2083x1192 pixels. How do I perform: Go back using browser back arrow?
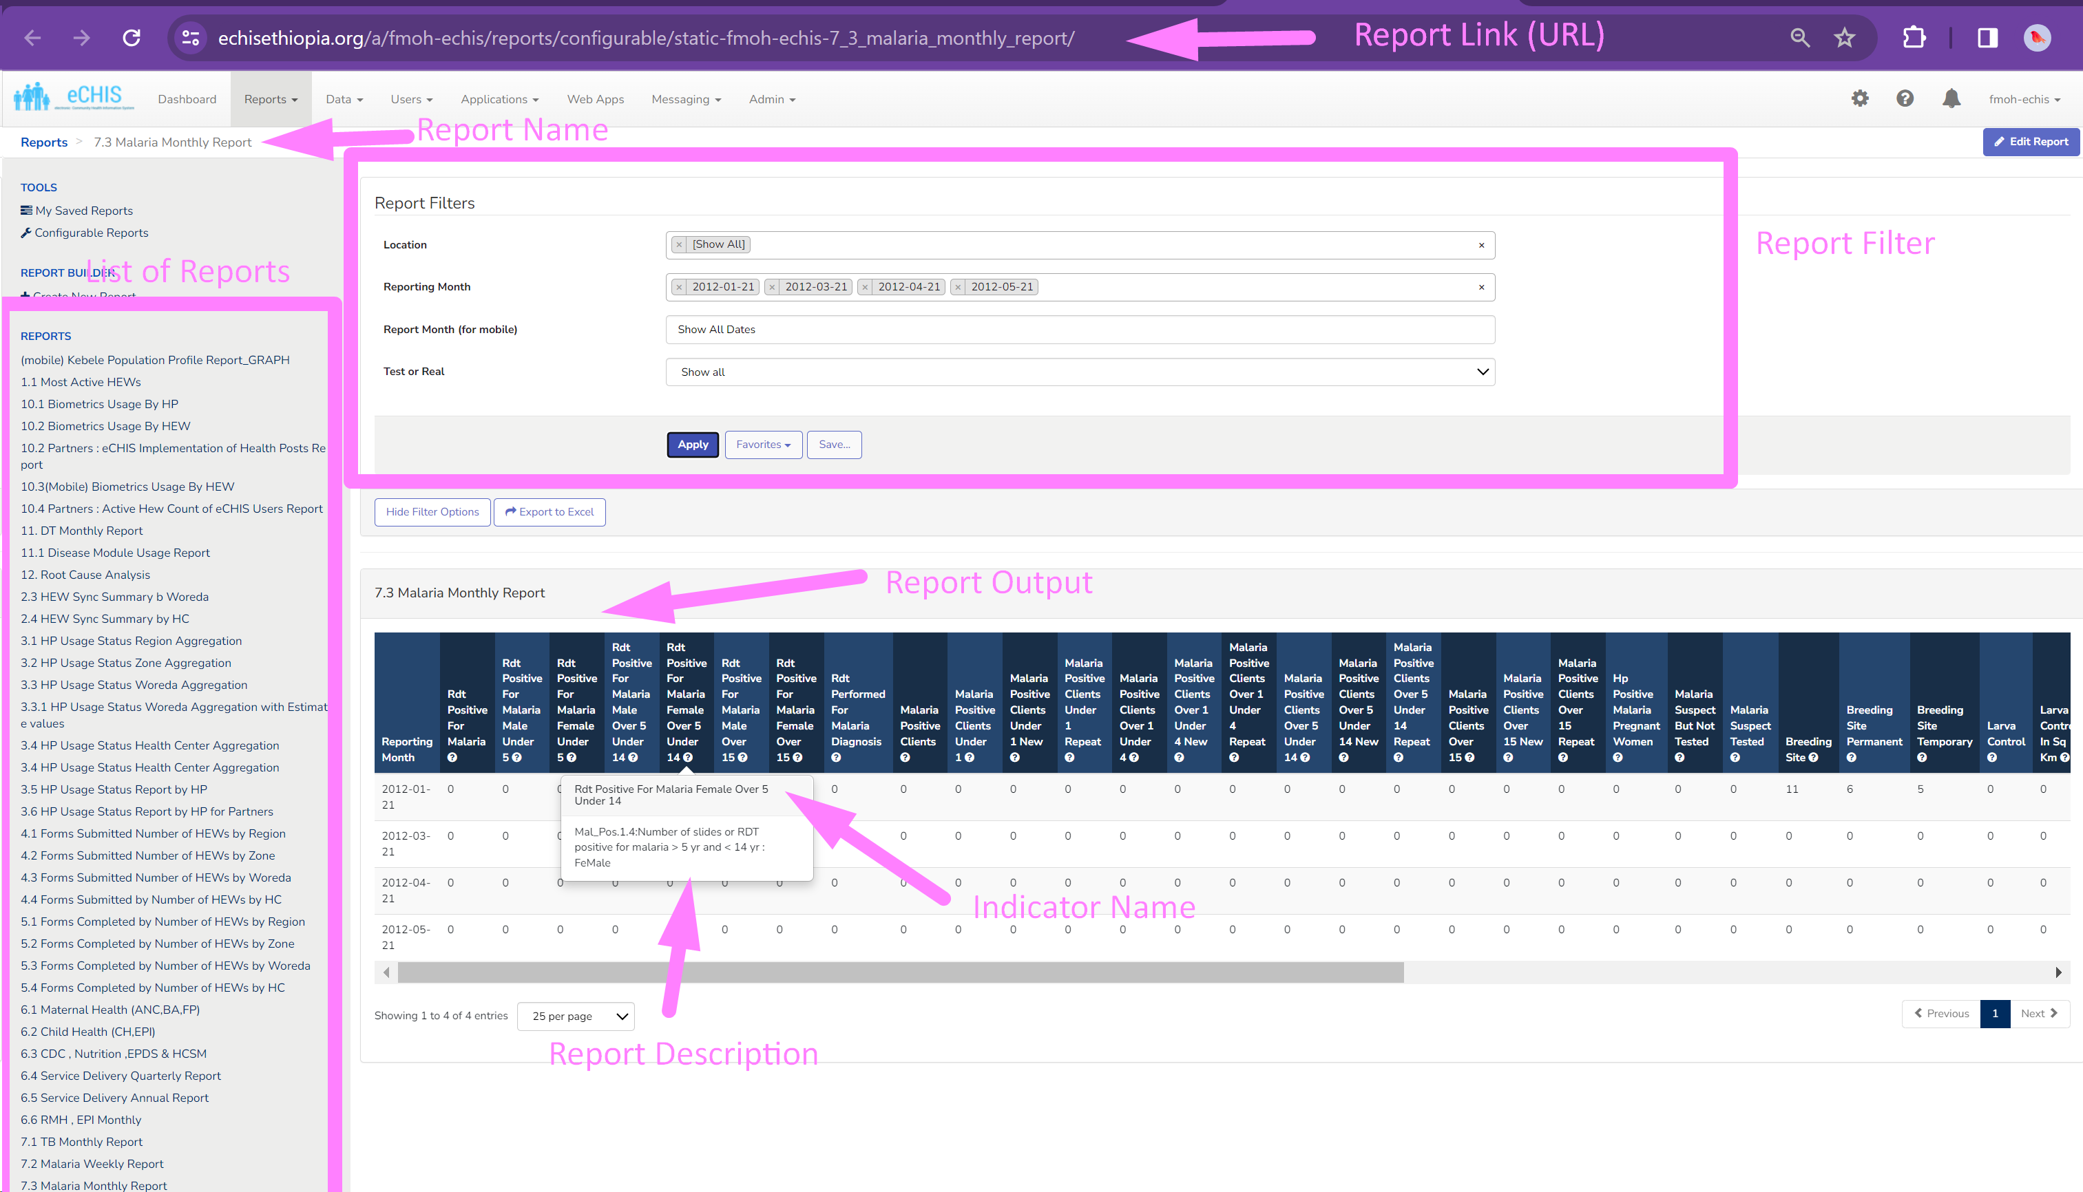tap(33, 38)
